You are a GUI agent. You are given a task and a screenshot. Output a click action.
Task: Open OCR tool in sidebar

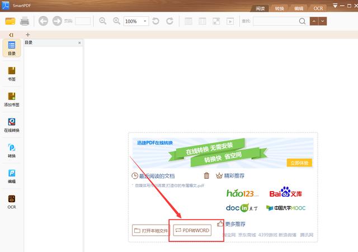[12, 202]
